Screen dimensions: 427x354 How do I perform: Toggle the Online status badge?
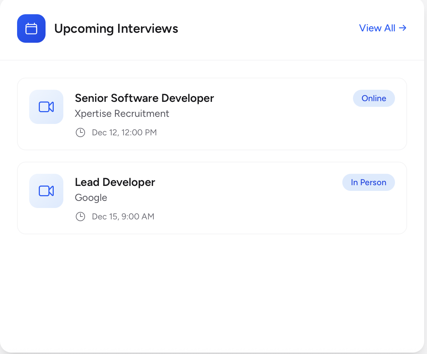[374, 98]
